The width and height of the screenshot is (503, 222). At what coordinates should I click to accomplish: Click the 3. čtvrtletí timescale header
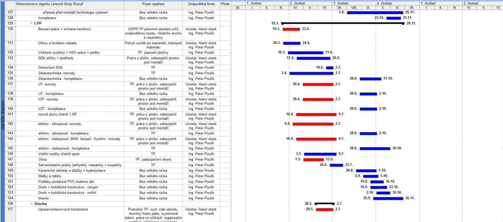(353, 3)
